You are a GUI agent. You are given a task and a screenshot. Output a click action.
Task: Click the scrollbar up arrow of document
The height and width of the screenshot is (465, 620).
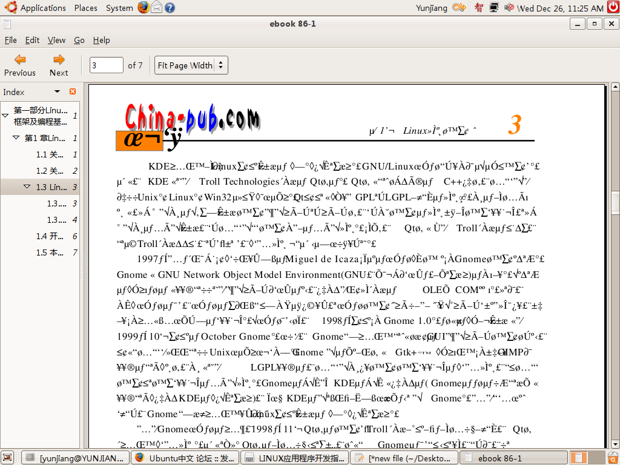[615, 87]
